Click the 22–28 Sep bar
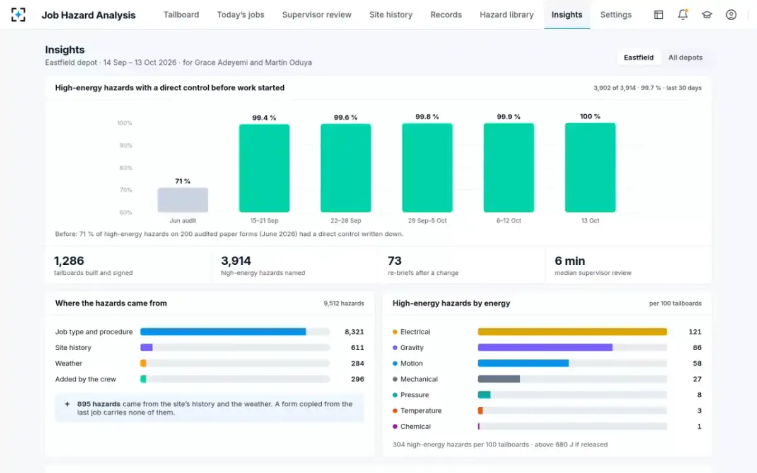The height and width of the screenshot is (473, 757). point(346,168)
